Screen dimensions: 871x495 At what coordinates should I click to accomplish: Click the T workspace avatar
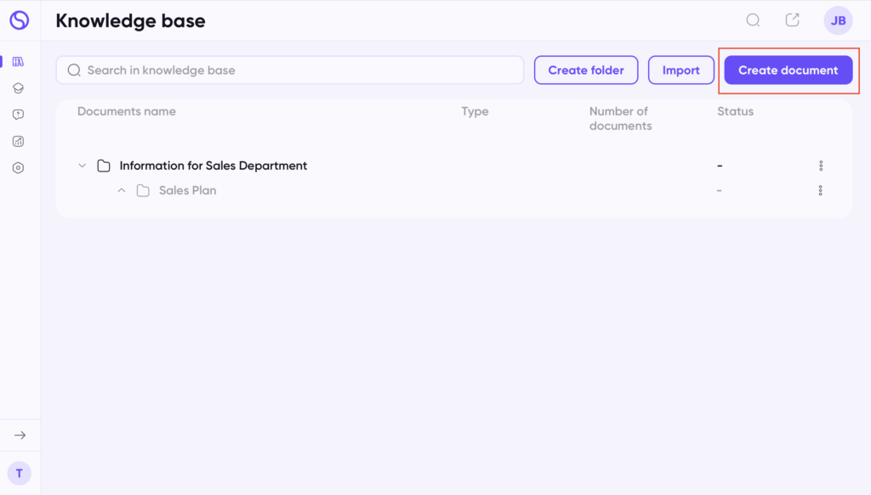(20, 474)
